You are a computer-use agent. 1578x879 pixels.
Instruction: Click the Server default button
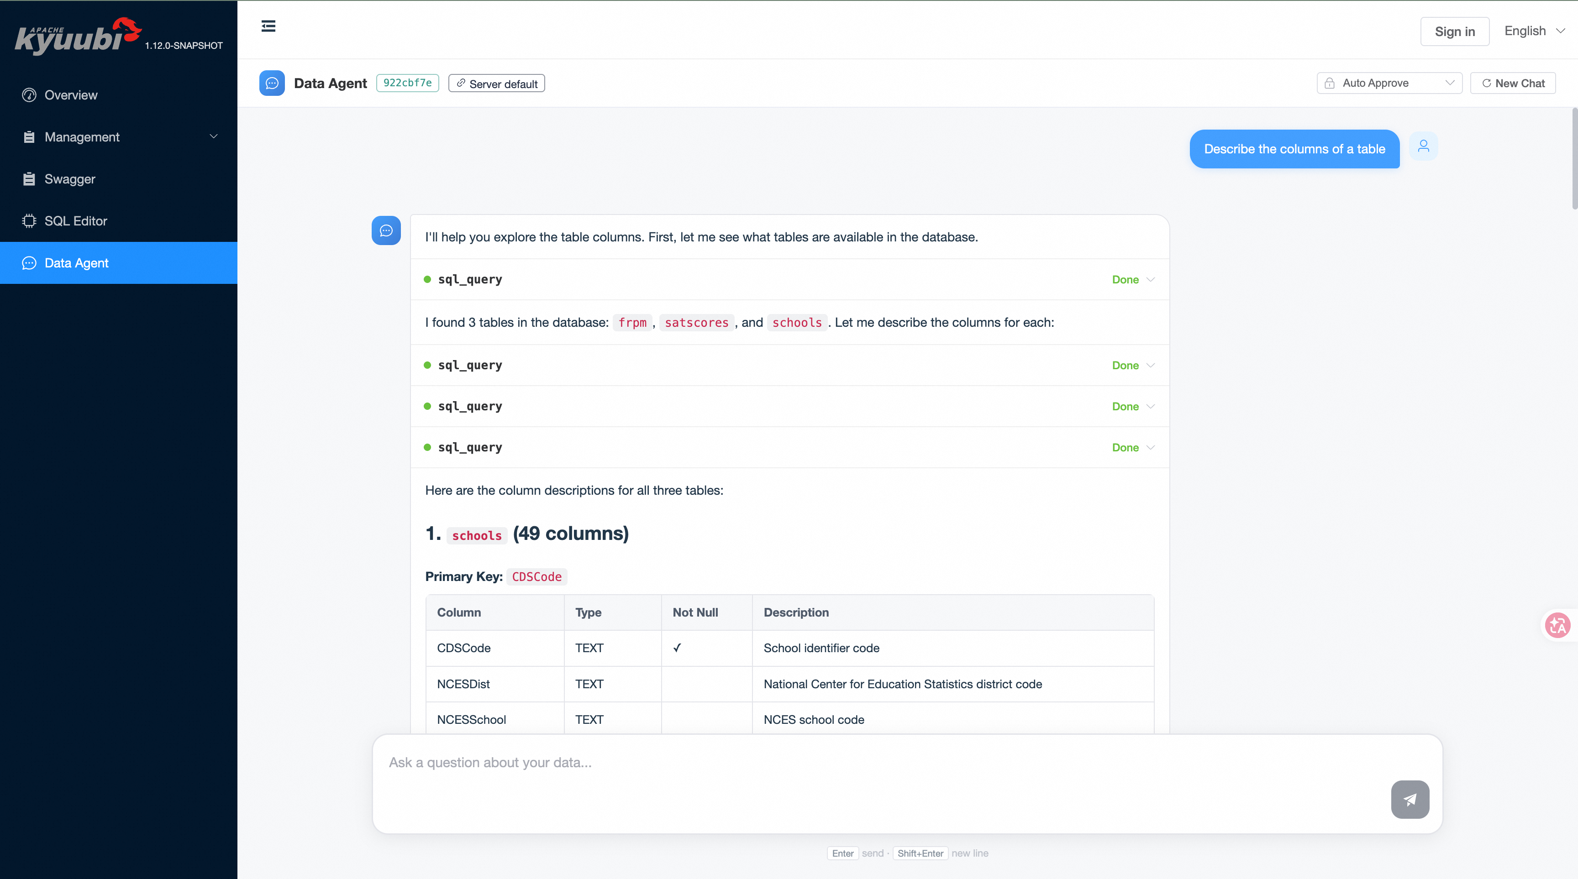click(496, 83)
